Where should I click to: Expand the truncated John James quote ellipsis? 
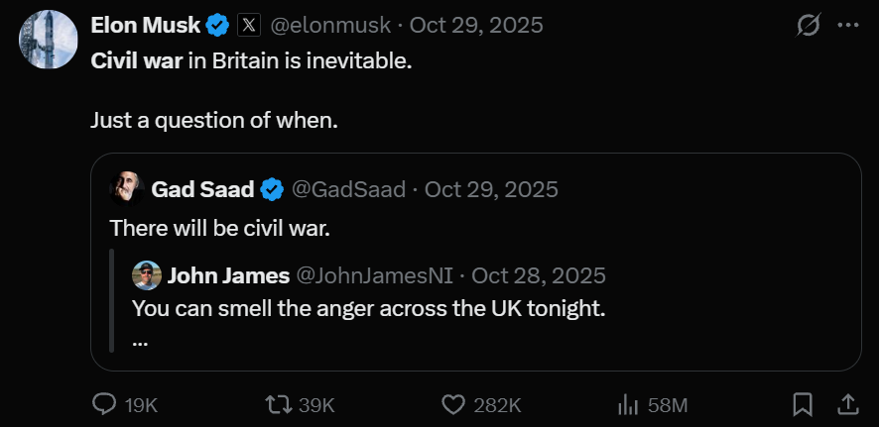pyautogui.click(x=140, y=343)
